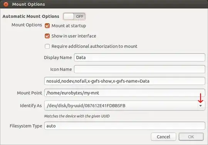Viewport: 208px width, 145px height.
Task: Confirm settings with the OK button
Action: [x=191, y=137]
